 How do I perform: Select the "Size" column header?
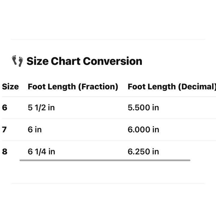point(10,87)
